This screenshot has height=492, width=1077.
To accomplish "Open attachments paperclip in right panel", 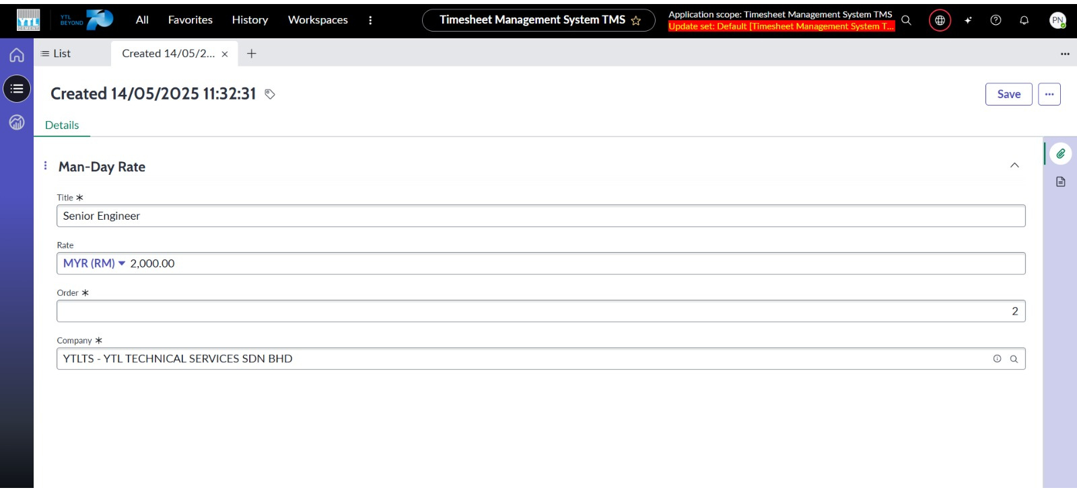I will pos(1060,154).
